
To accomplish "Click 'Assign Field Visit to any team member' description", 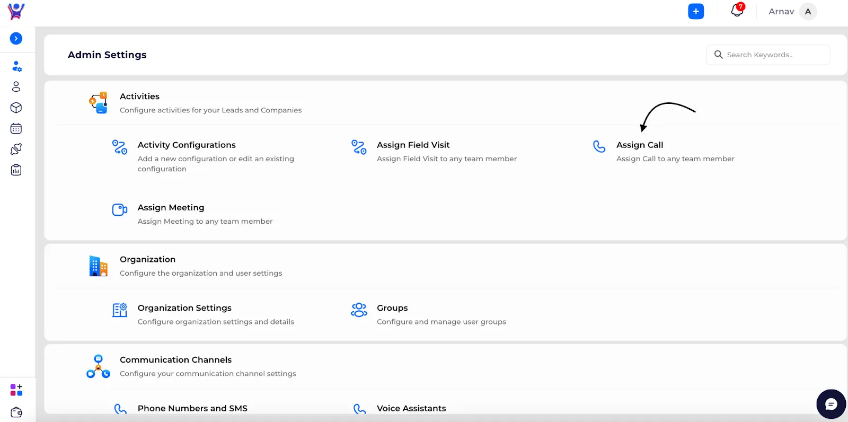I will click(x=447, y=159).
